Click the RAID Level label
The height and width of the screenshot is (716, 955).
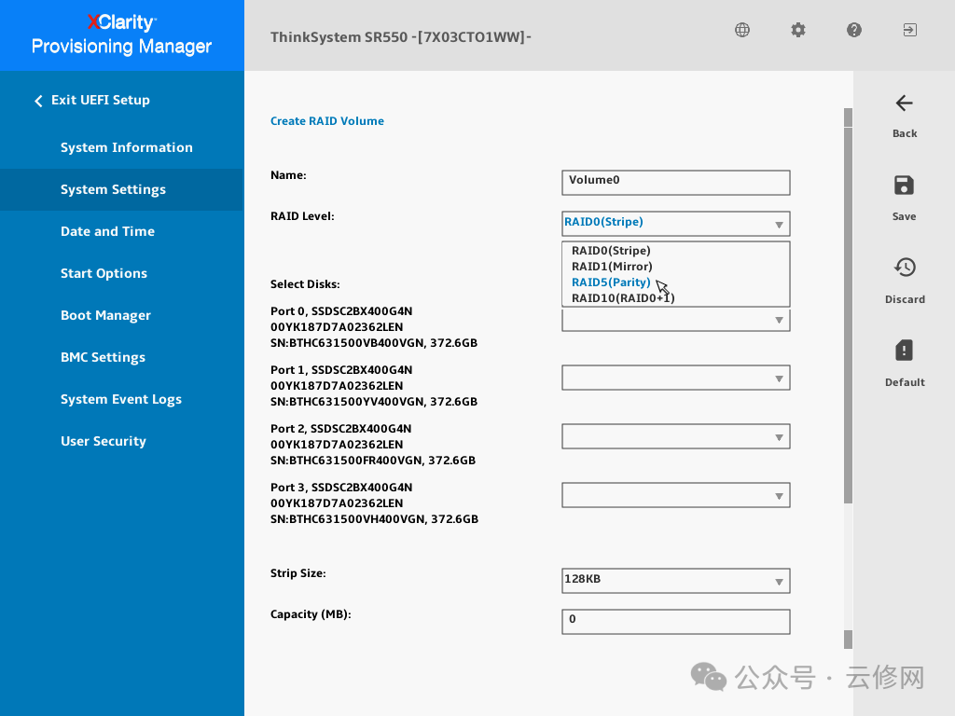(x=302, y=216)
